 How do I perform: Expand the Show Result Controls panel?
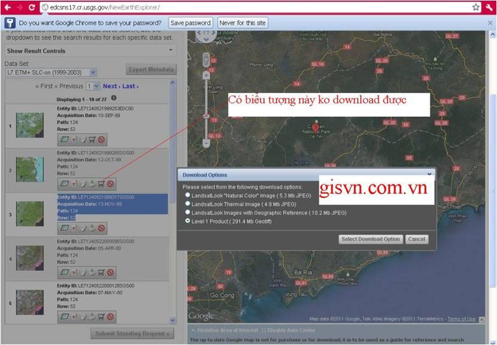click(91, 50)
